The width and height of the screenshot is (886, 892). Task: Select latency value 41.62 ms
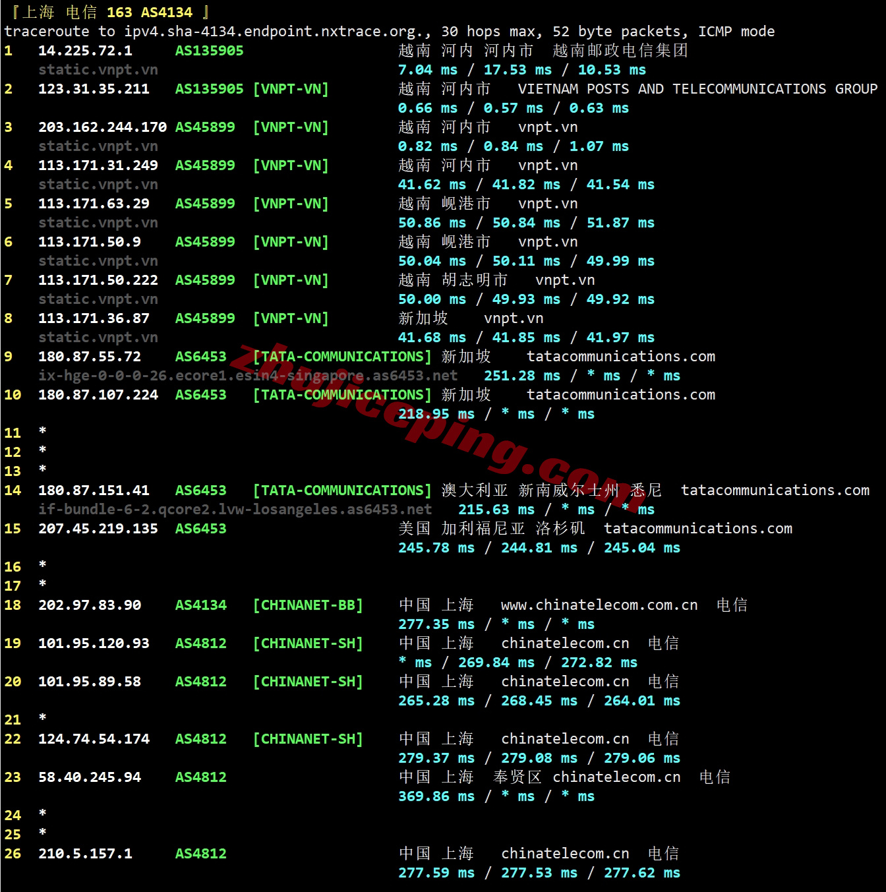(432, 185)
